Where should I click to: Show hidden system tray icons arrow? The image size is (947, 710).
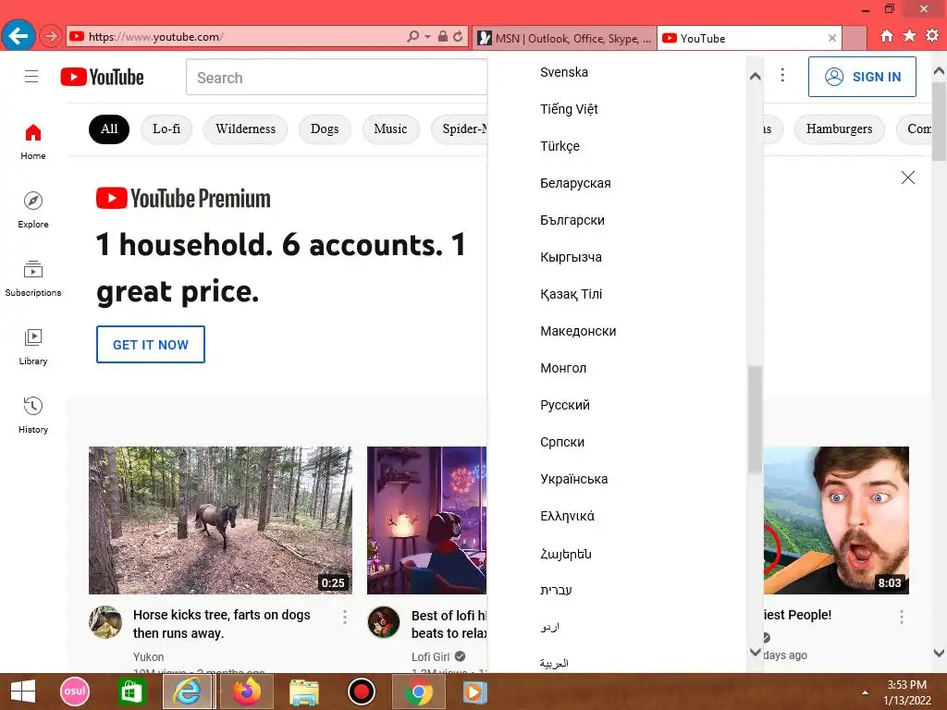(x=865, y=692)
